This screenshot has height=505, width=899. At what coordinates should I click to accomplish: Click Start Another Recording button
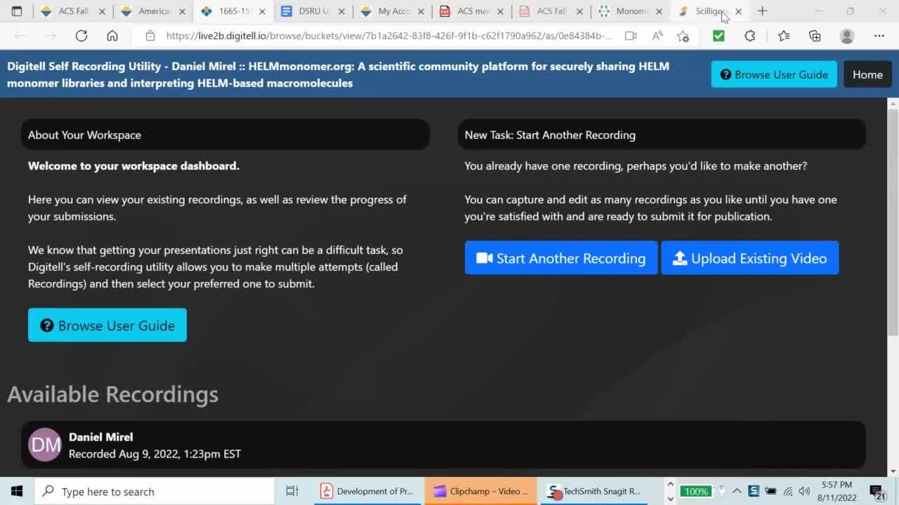[x=561, y=258]
